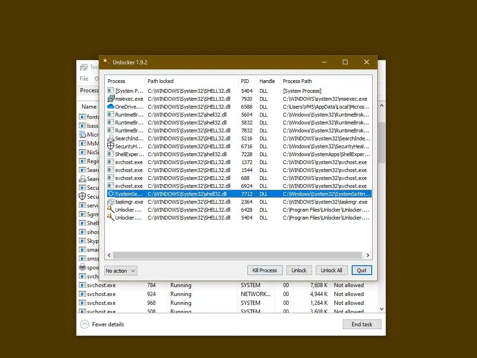Click the Unlocker icon for PID 5404 row
The width and height of the screenshot is (477, 358).
click(x=111, y=217)
